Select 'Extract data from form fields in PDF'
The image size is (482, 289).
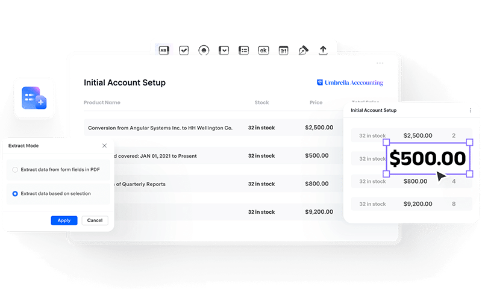click(x=15, y=170)
